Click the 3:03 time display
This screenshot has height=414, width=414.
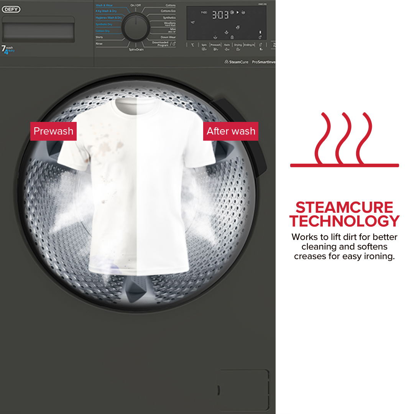point(220,15)
